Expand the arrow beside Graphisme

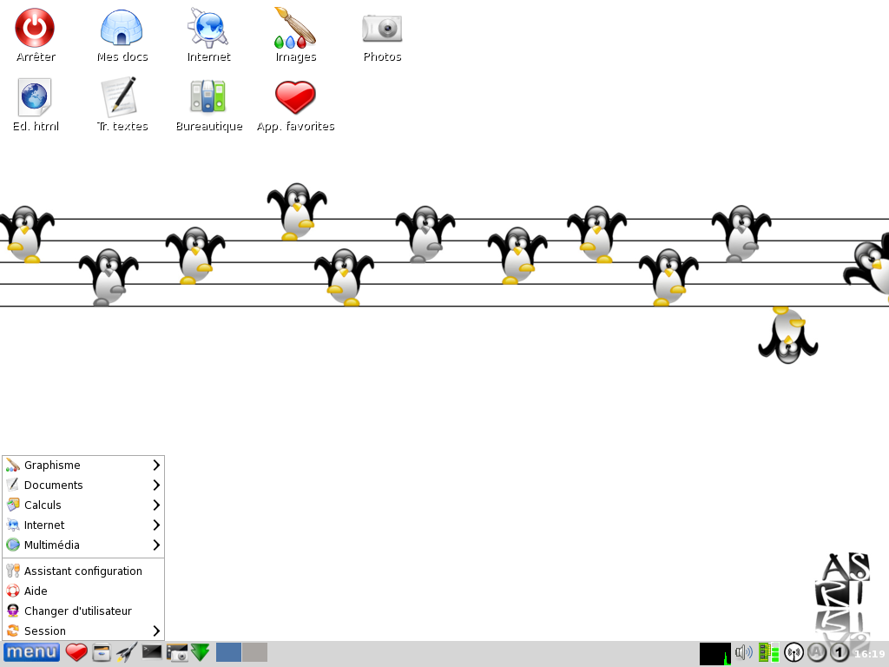pyautogui.click(x=156, y=466)
